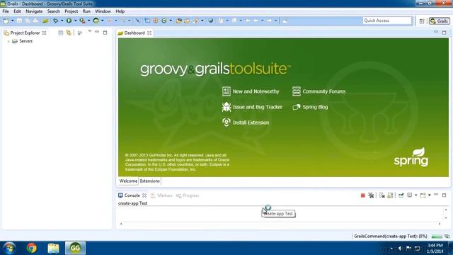
Task: Open the Open Console dropdown arrow
Action: pos(430,195)
